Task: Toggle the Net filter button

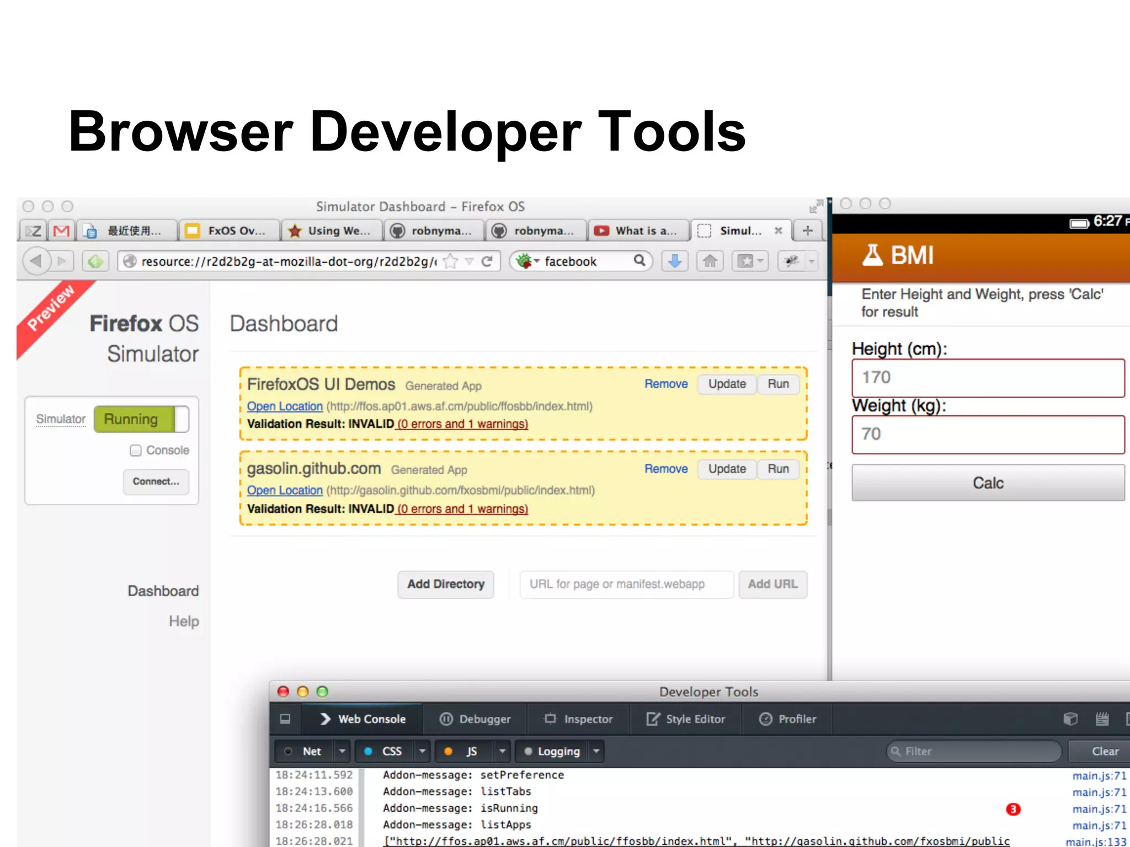Action: [x=305, y=751]
